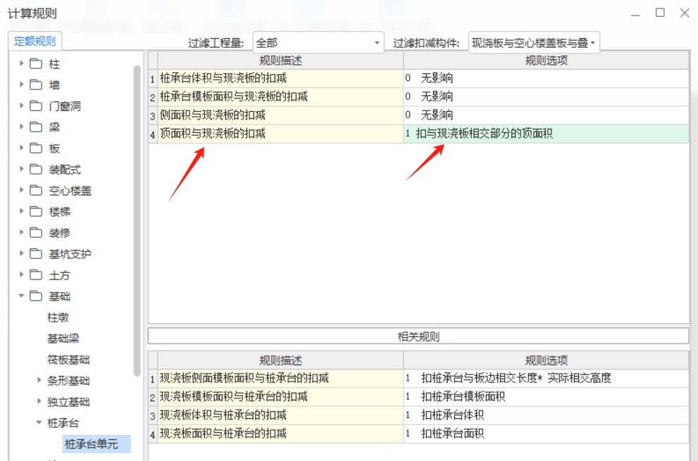698x461 pixels.
Task: Select related rule 现浇板面积与桩承台的扣减
Action: [x=280, y=434]
